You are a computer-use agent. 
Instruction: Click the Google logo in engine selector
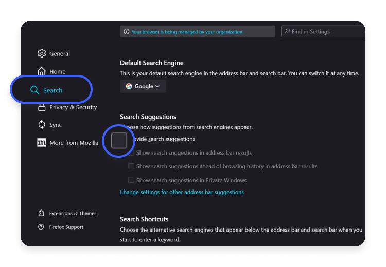point(129,86)
